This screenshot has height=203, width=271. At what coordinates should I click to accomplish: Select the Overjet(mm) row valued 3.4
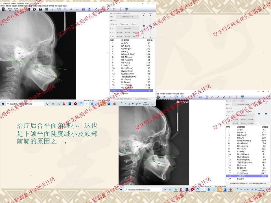tap(131, 71)
